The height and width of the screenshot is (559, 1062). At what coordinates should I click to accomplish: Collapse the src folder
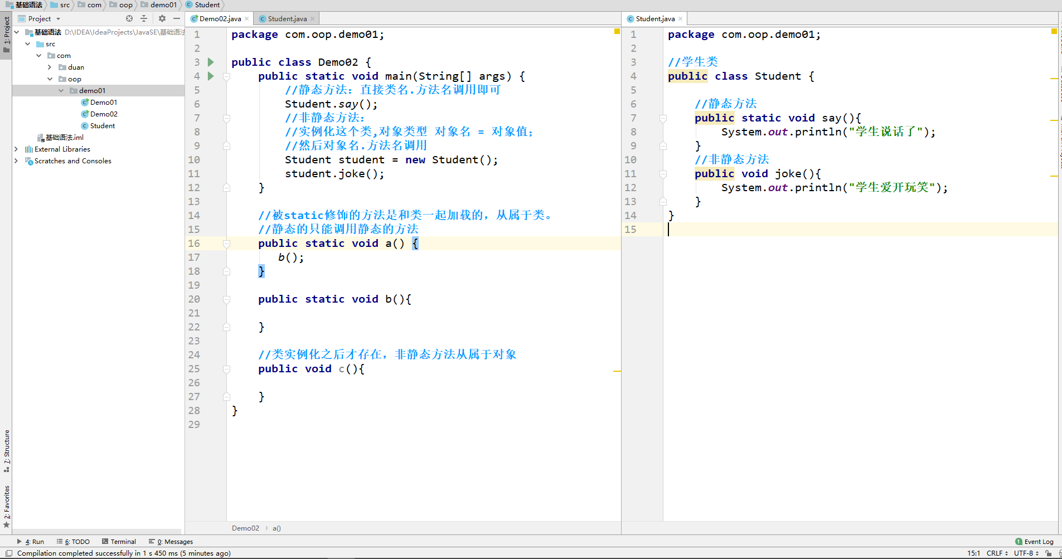pyautogui.click(x=28, y=44)
